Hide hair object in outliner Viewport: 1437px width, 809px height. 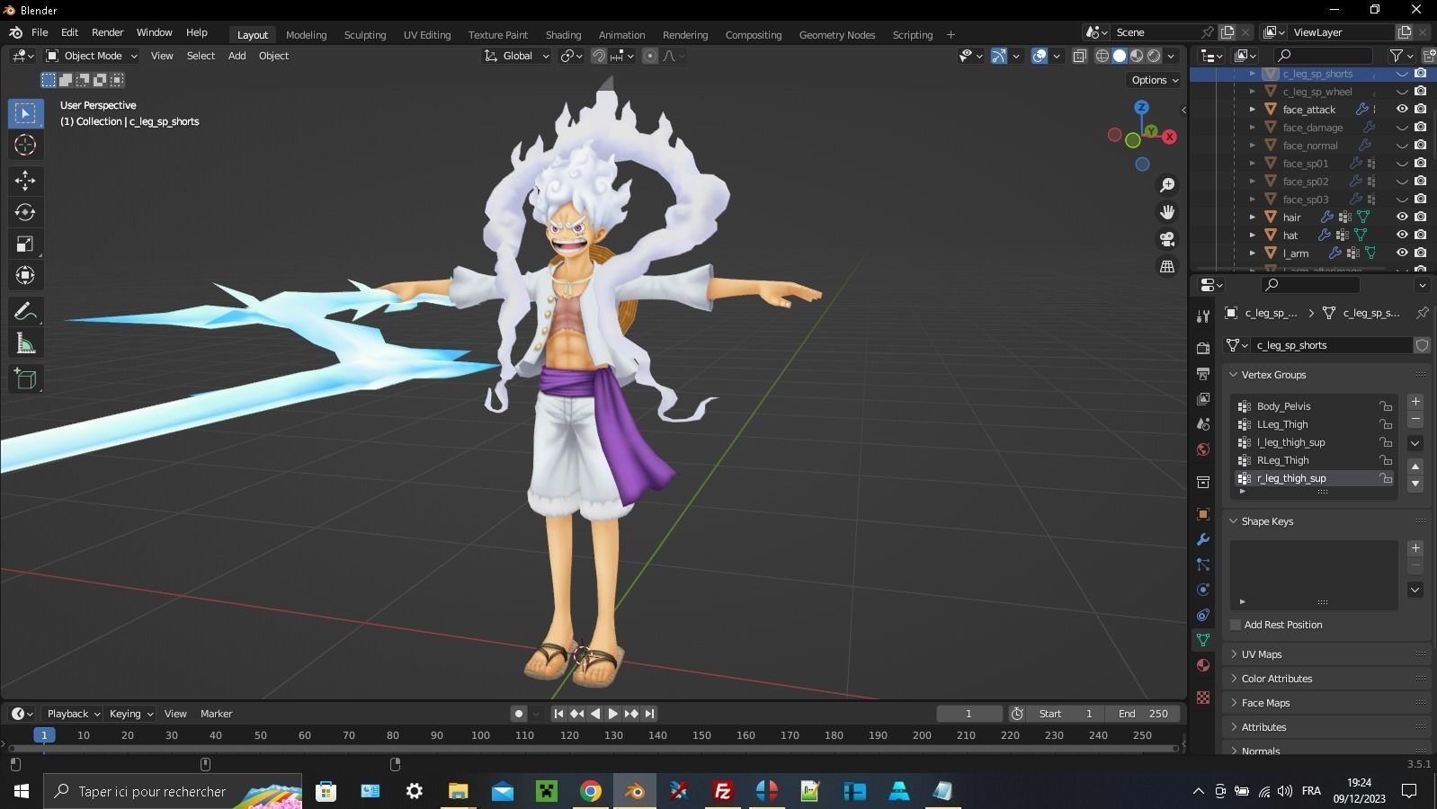tap(1402, 217)
